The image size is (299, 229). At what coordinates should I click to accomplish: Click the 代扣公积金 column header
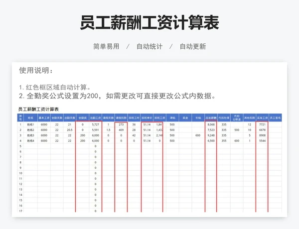237,118
